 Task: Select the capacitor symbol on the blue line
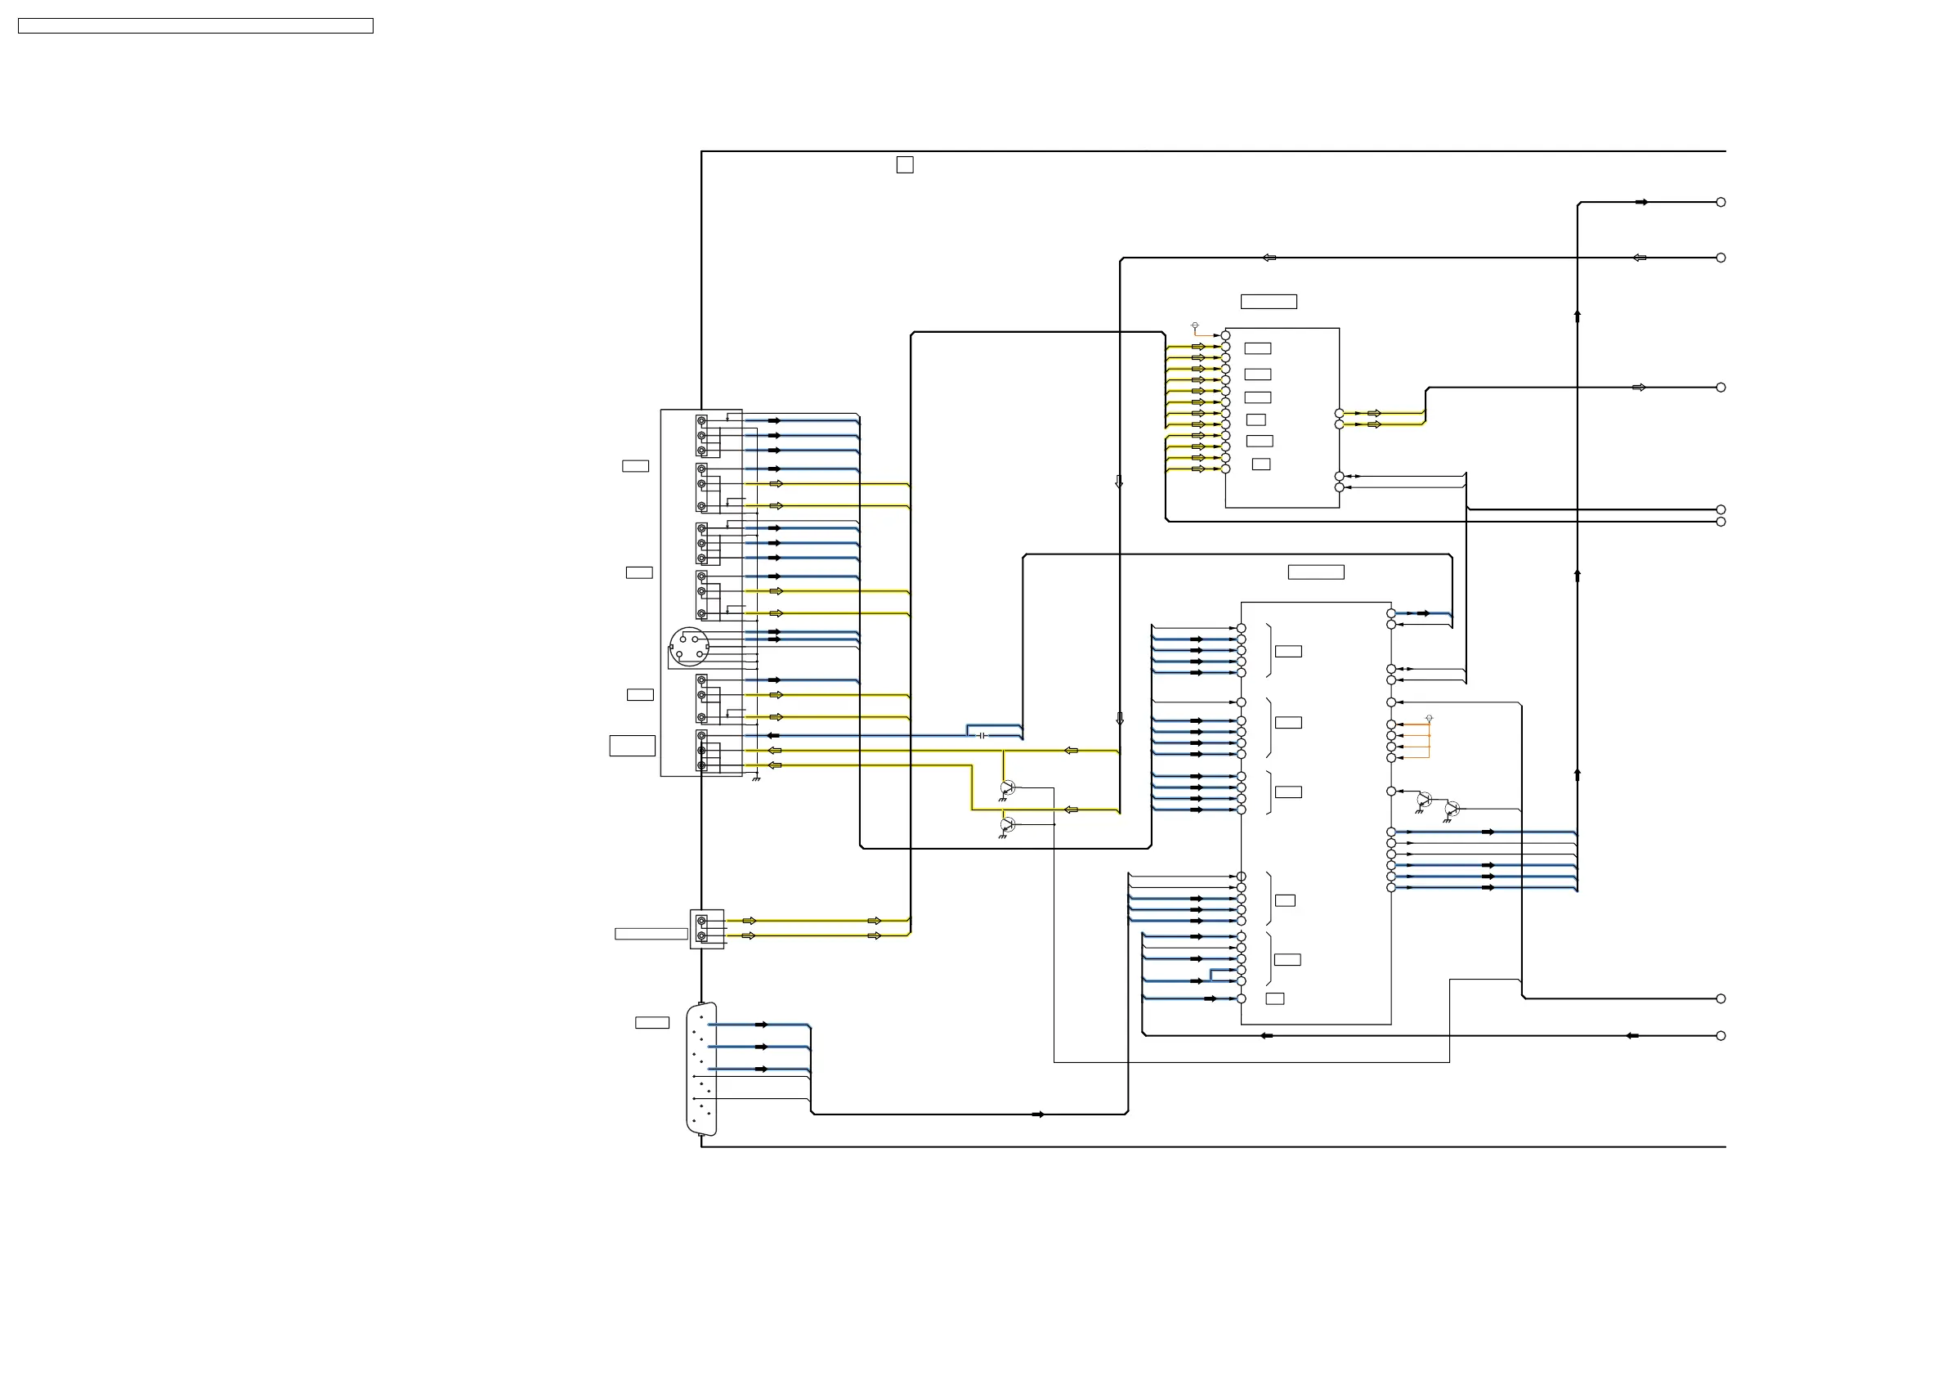click(982, 736)
